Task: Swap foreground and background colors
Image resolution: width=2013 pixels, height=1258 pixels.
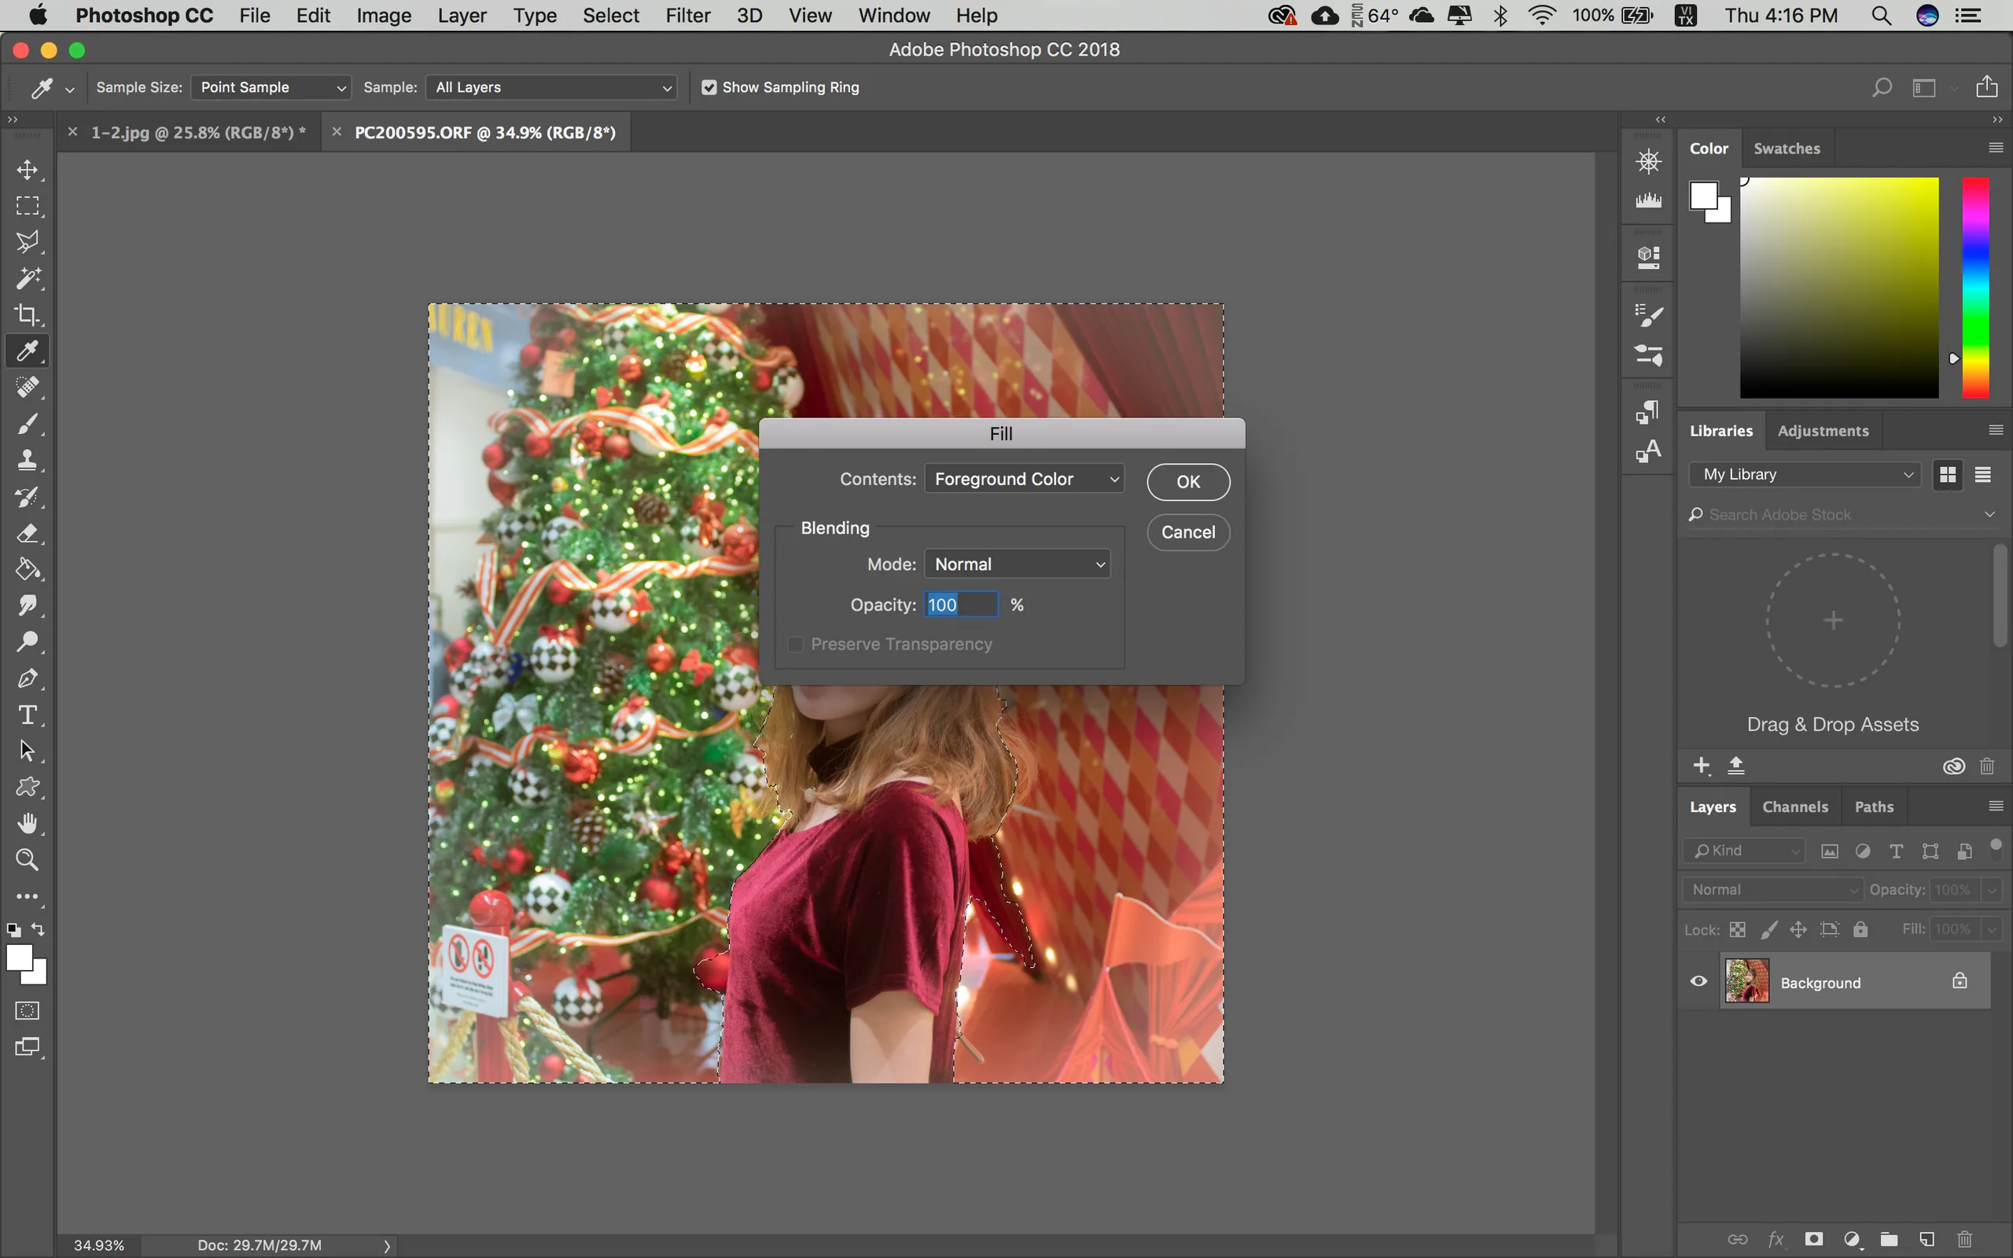Action: click(x=39, y=929)
